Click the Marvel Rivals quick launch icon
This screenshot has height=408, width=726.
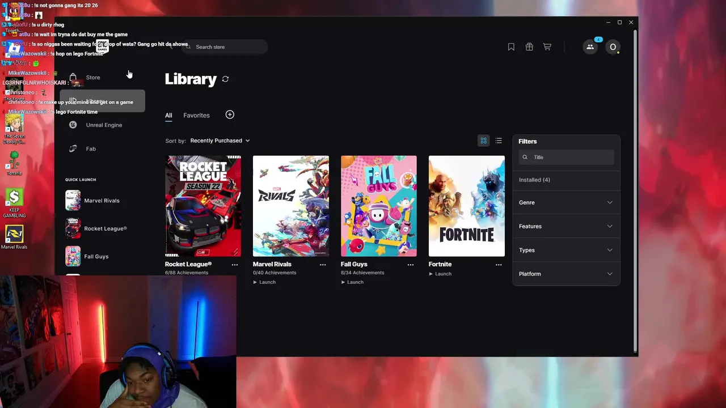tap(73, 201)
